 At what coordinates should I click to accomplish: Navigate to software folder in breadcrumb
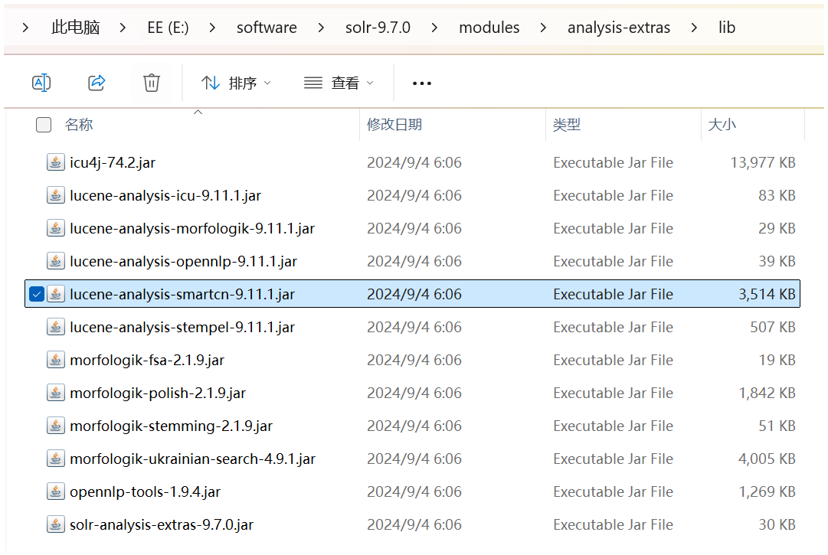click(x=267, y=28)
